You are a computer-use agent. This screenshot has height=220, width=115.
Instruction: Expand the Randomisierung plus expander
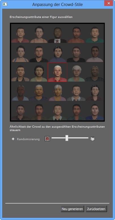click(13, 139)
